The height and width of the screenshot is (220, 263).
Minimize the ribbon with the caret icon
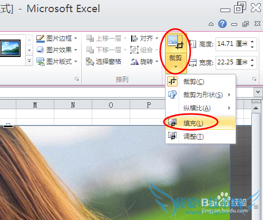(x=211, y=24)
